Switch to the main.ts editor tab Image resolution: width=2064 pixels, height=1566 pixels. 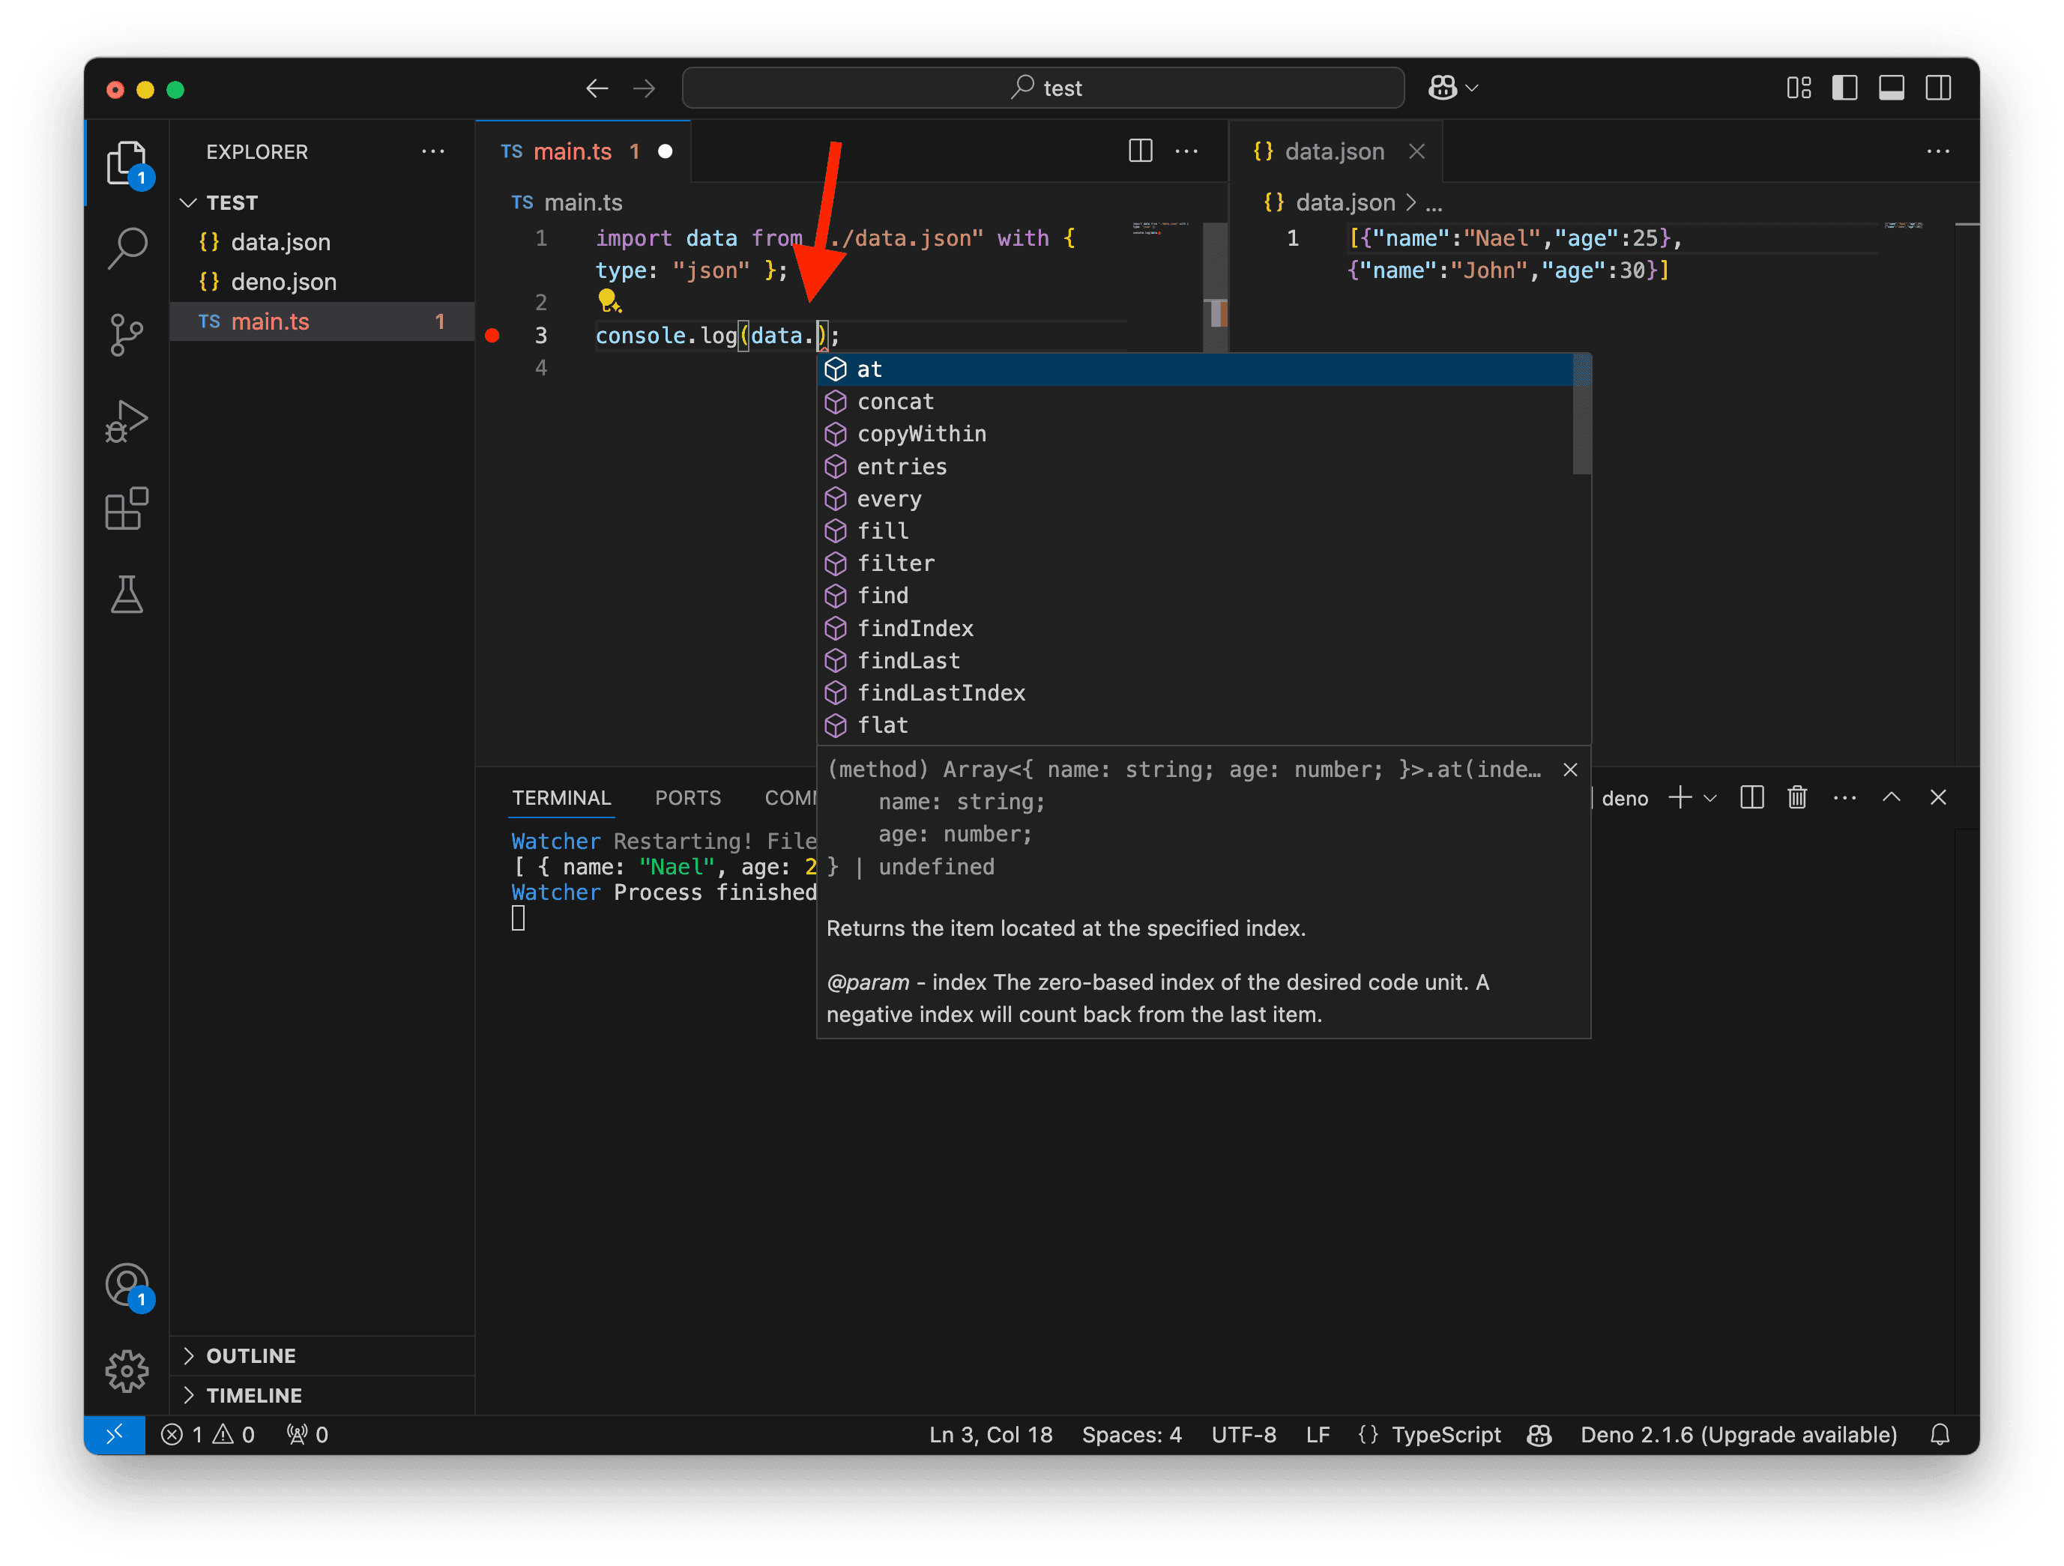tap(583, 151)
